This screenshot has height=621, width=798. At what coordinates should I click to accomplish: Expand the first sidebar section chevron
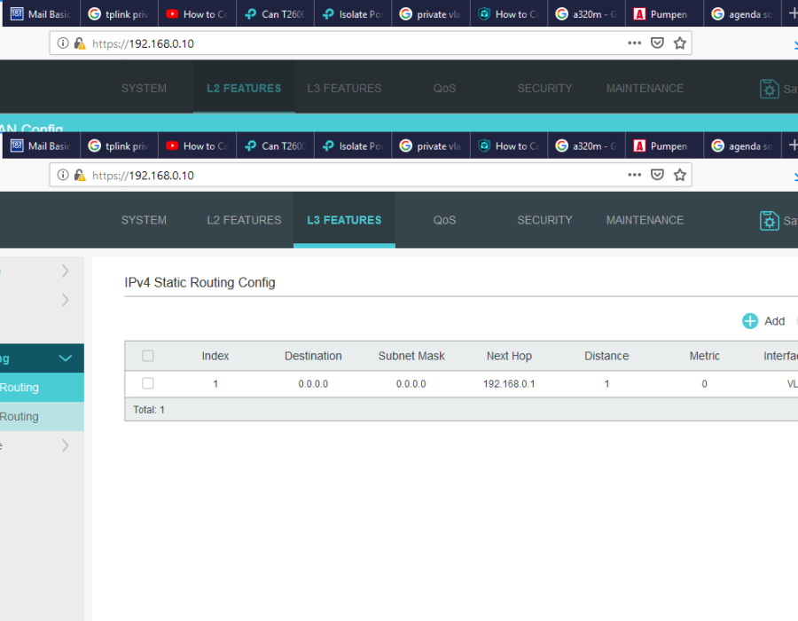tap(65, 271)
